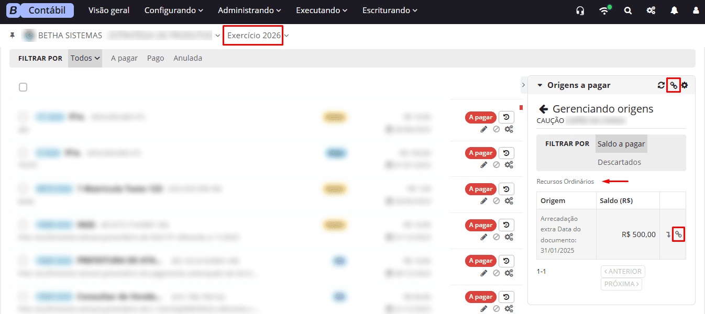This screenshot has height=314, width=705.
Task: Click the history icon on the first record
Action: click(x=506, y=117)
